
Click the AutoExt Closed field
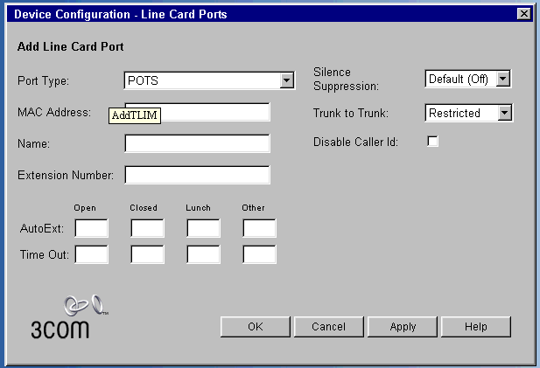(147, 228)
